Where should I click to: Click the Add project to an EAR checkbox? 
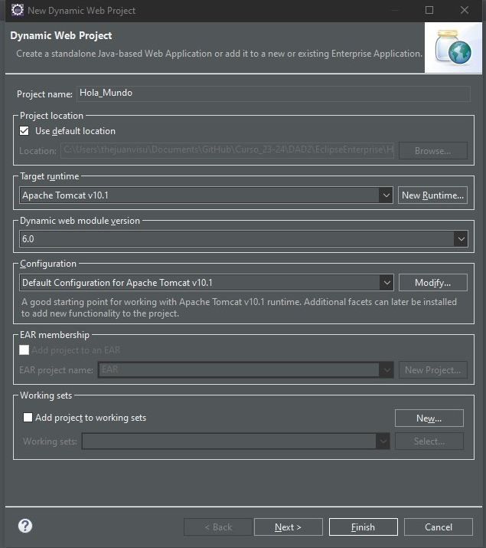[x=24, y=349]
